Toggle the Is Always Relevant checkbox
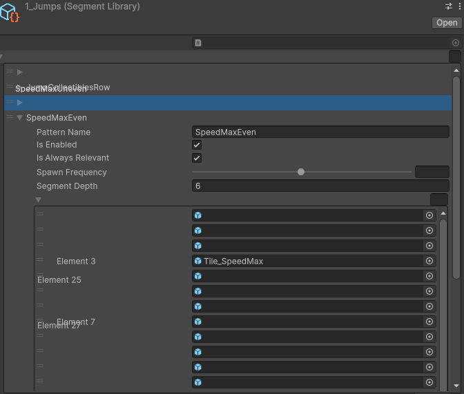This screenshot has height=394, width=464. tap(197, 158)
